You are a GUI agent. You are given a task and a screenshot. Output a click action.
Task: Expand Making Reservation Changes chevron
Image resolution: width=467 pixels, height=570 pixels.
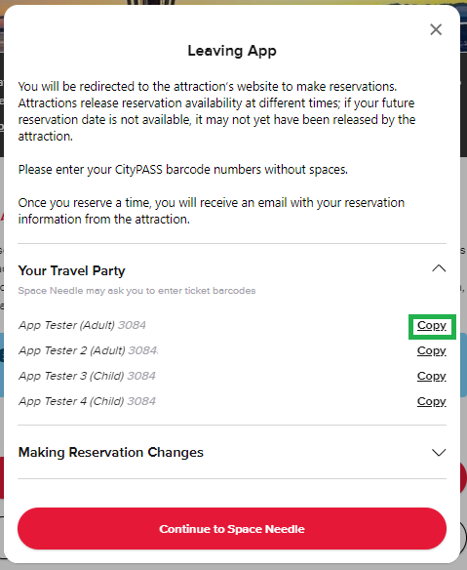439,453
